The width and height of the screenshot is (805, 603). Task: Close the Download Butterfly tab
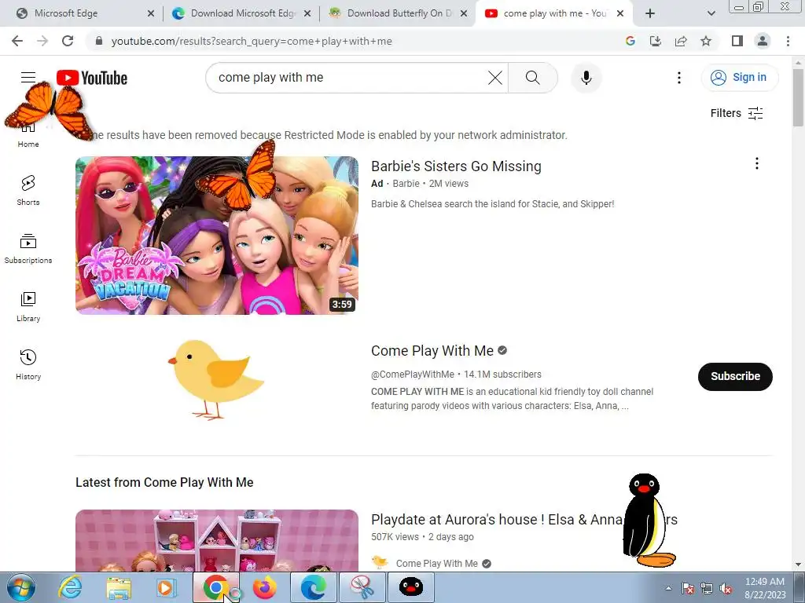point(464,13)
